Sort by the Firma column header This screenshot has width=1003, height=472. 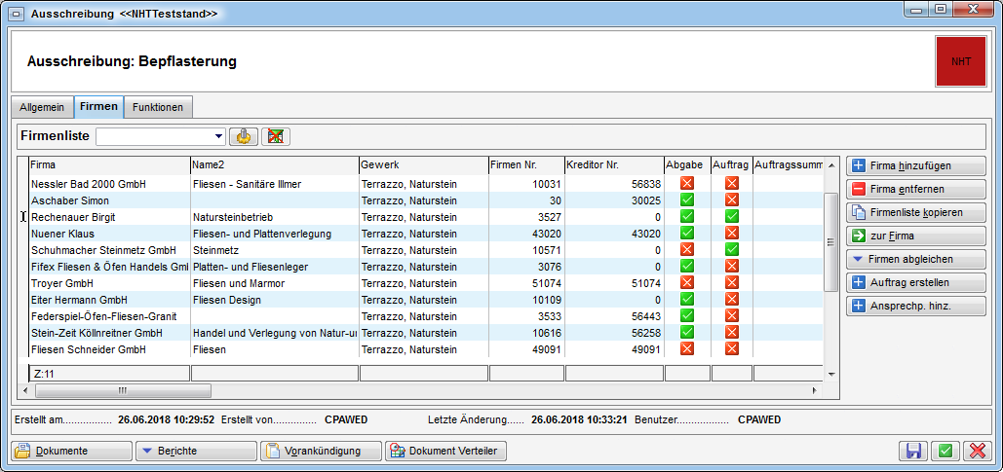[x=109, y=165]
